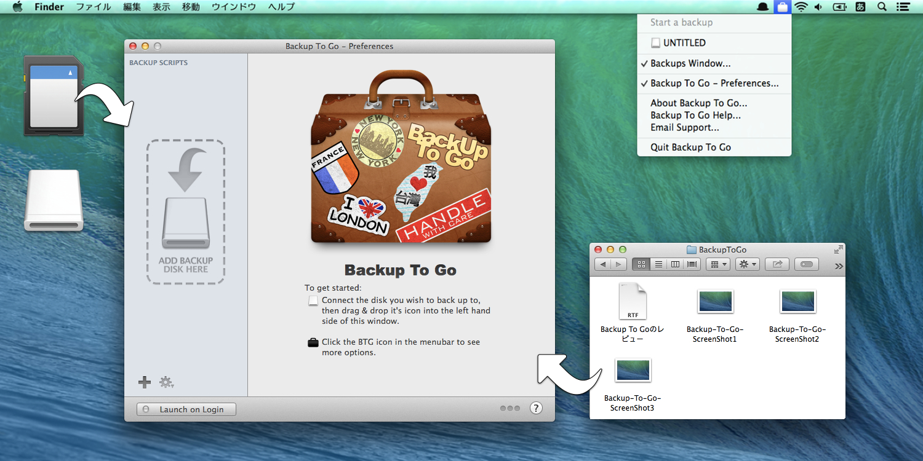Image resolution: width=923 pixels, height=461 pixels.
Task: Open Backup To Go Help…
Action: point(714,115)
